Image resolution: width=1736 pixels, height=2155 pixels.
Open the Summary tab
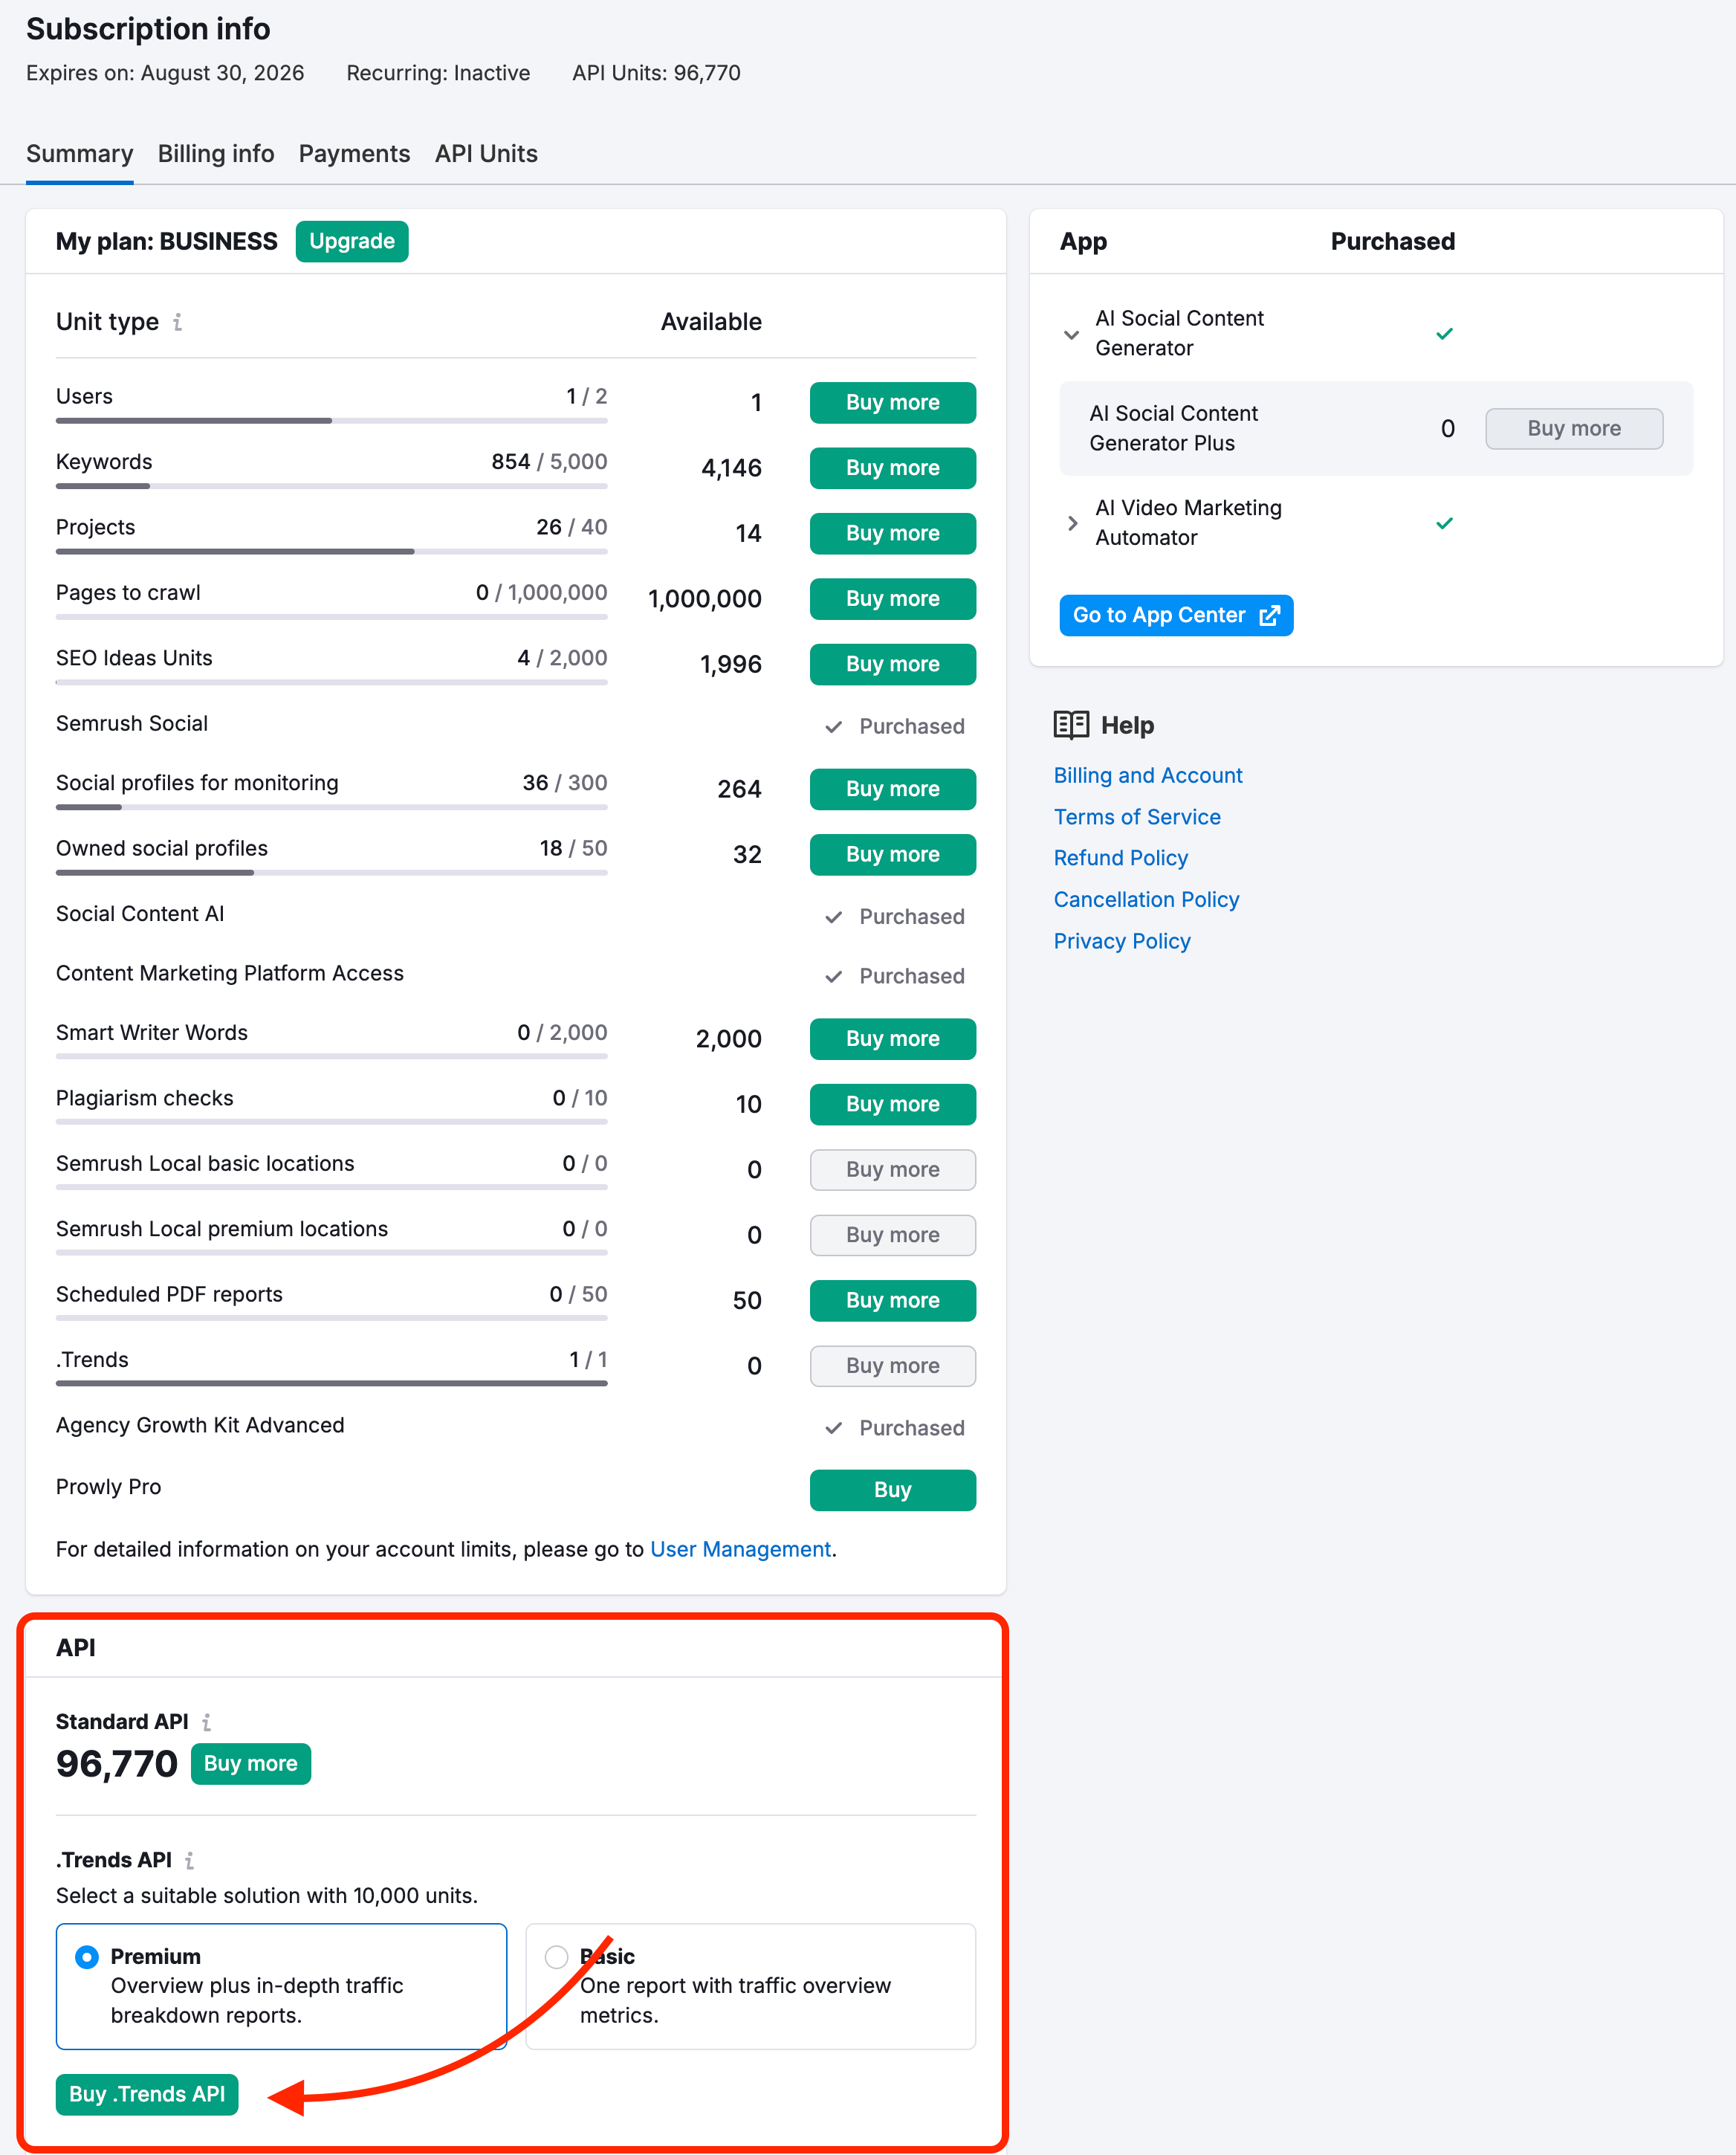pos(79,153)
